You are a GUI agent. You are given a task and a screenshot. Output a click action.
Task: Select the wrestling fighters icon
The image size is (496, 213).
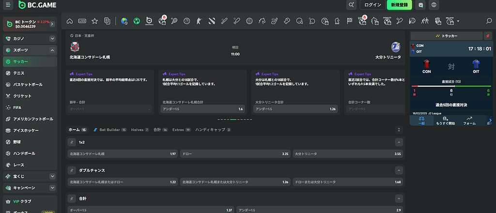pyautogui.click(x=425, y=21)
